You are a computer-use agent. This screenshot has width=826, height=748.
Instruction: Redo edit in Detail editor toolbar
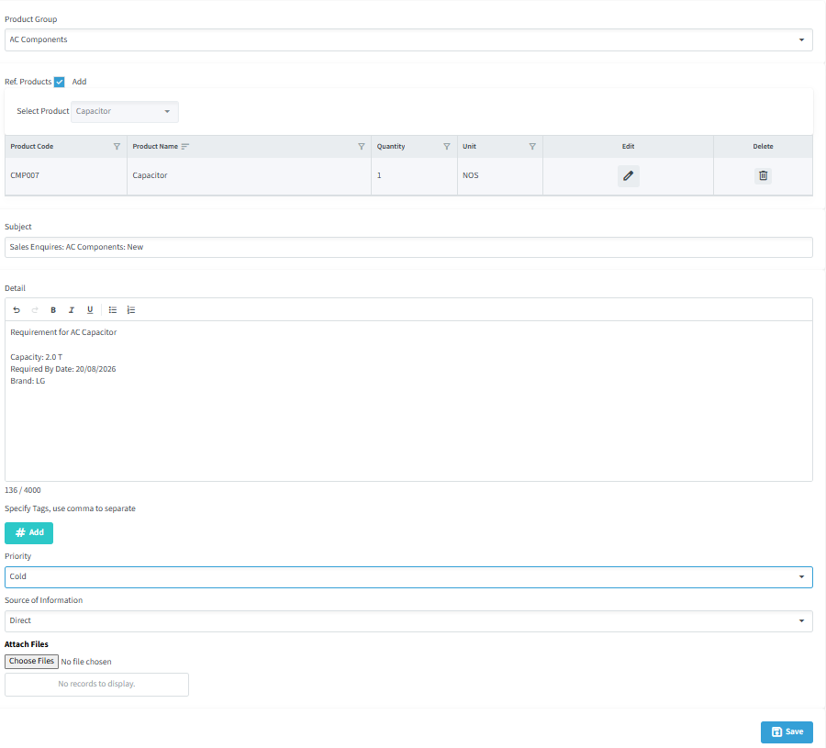coord(35,309)
